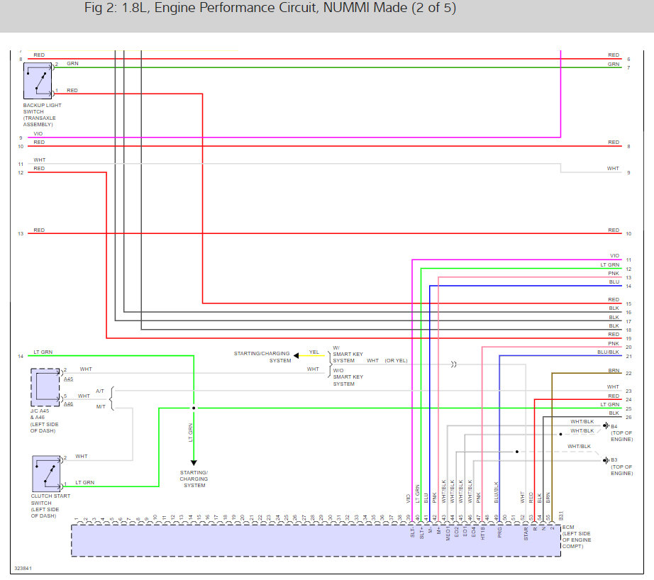Click the 'STARTING/CHARGING SYSTEM' label next to the YEL wire

click(x=262, y=357)
